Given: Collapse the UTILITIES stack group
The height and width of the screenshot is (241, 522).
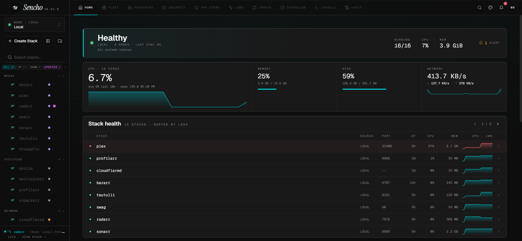Looking at the screenshot, I should [63, 159].
